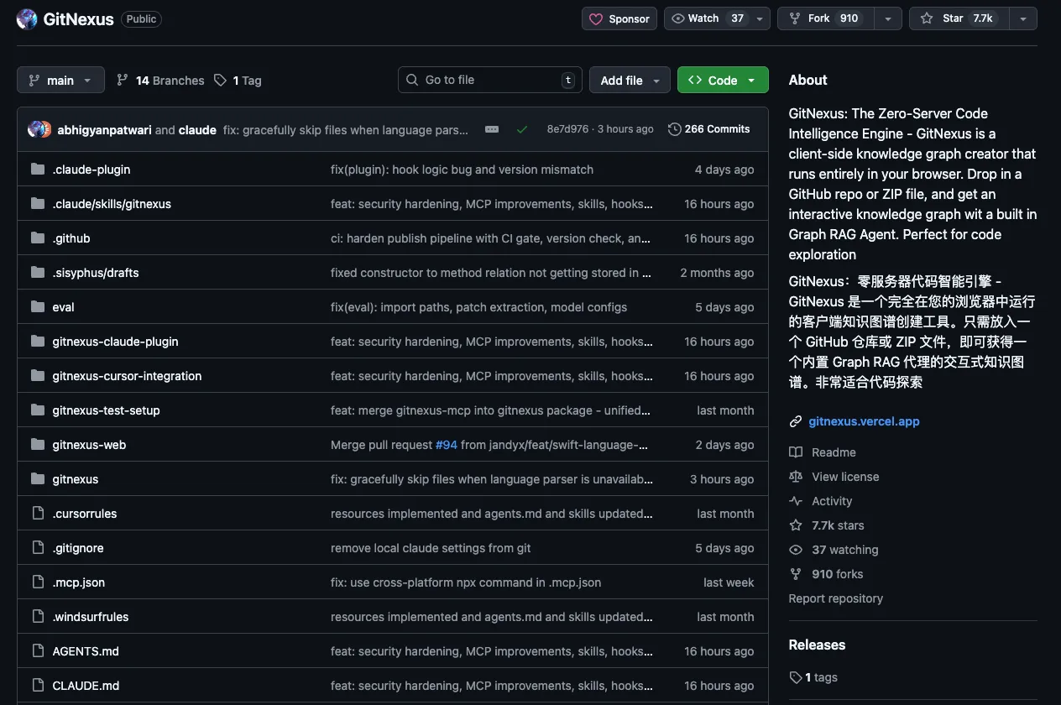Focus the Go to file search field

pyautogui.click(x=490, y=80)
